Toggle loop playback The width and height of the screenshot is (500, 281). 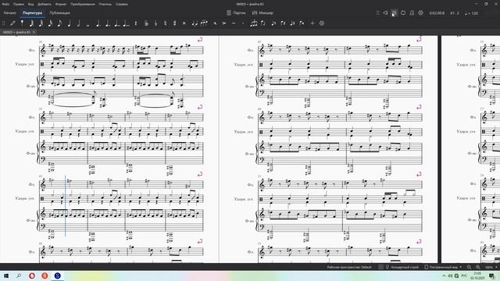pyautogui.click(x=403, y=13)
